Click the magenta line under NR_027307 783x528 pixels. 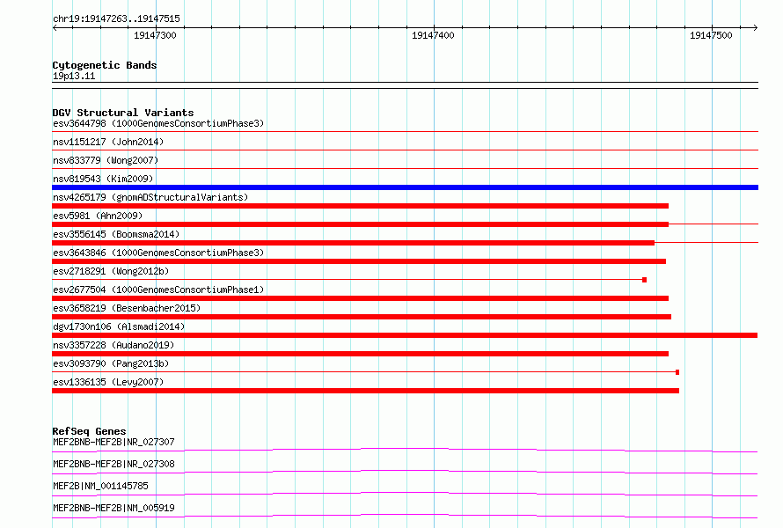tap(405, 450)
